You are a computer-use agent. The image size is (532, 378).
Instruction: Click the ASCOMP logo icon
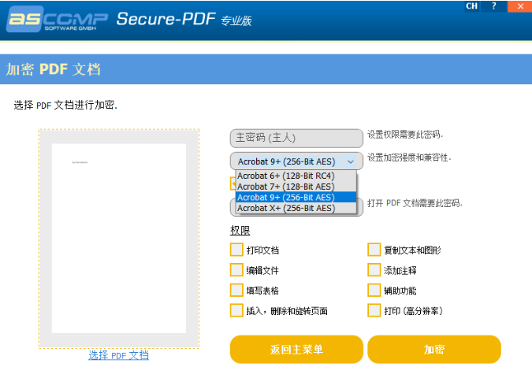(54, 19)
